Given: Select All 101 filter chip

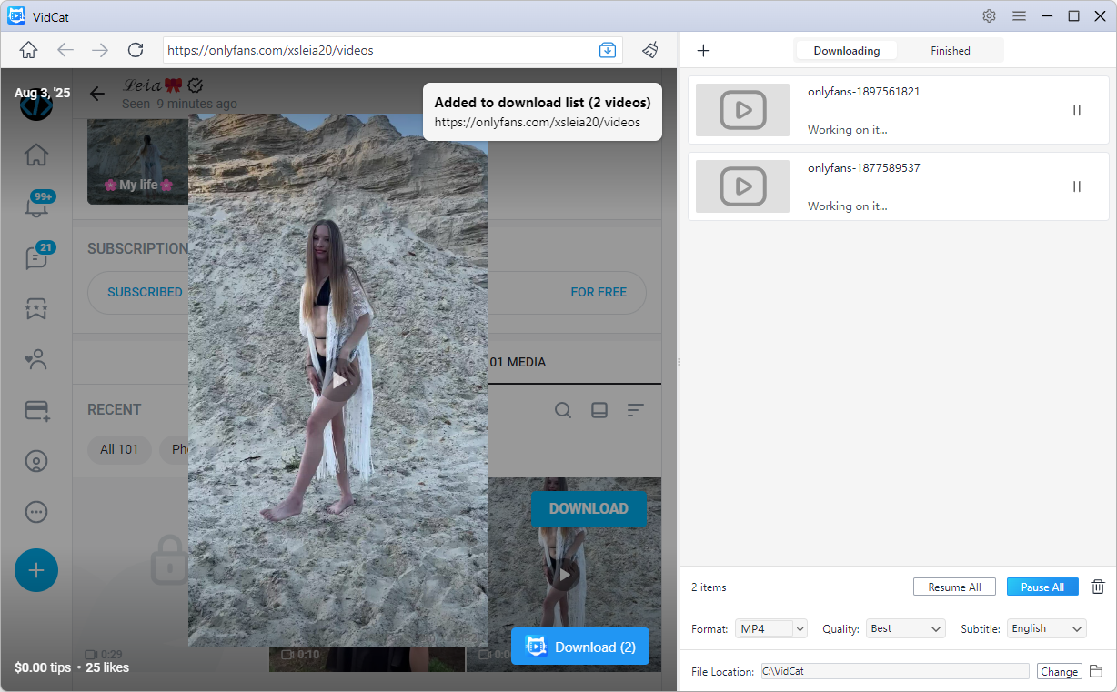Looking at the screenshot, I should click(x=119, y=449).
